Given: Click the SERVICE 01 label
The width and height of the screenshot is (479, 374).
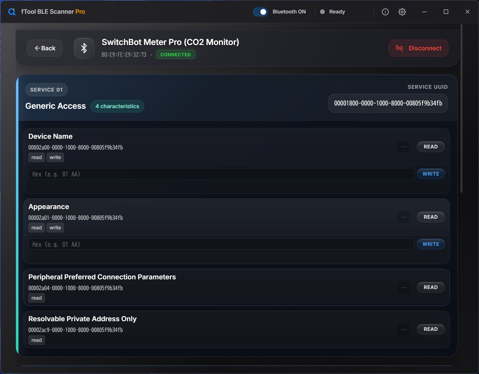Looking at the screenshot, I should [47, 90].
